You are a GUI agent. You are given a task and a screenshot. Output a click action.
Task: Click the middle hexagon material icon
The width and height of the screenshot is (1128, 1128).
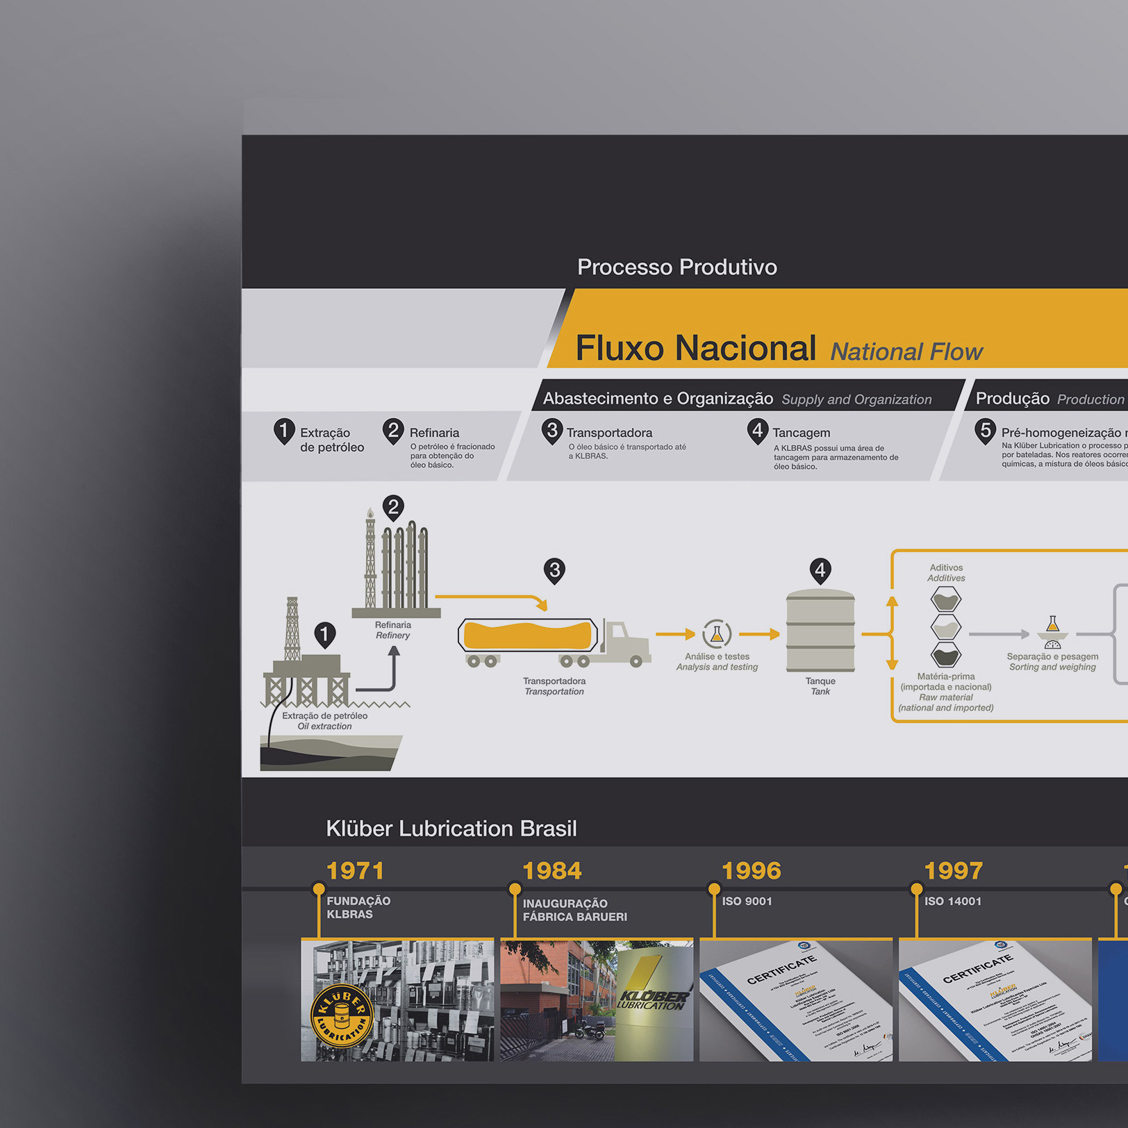pyautogui.click(x=946, y=627)
